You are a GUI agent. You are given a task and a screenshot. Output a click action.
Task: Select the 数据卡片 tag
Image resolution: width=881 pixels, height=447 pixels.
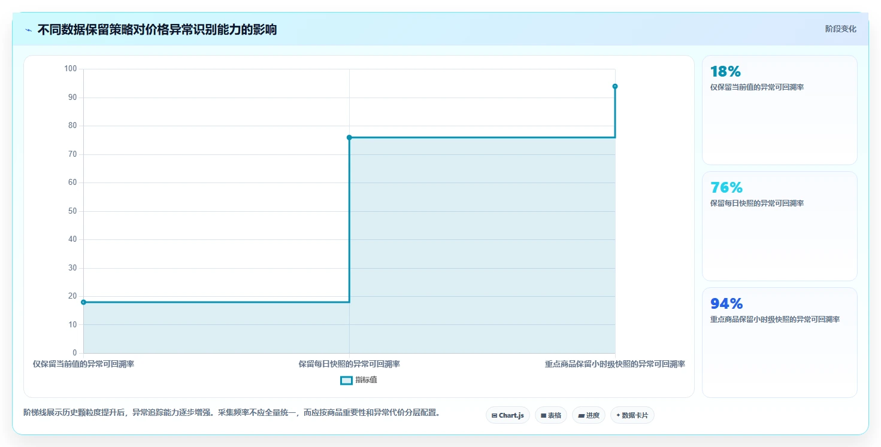pyautogui.click(x=632, y=415)
